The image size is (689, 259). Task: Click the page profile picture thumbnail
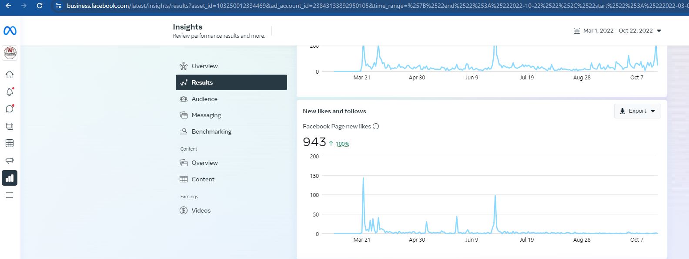(10, 53)
